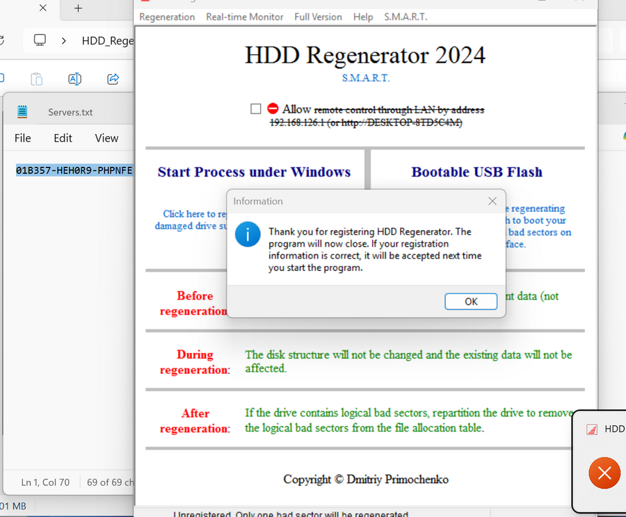The width and height of the screenshot is (626, 517).
Task: Click the HDD Regenerator icon in the notification
Action: (592, 429)
